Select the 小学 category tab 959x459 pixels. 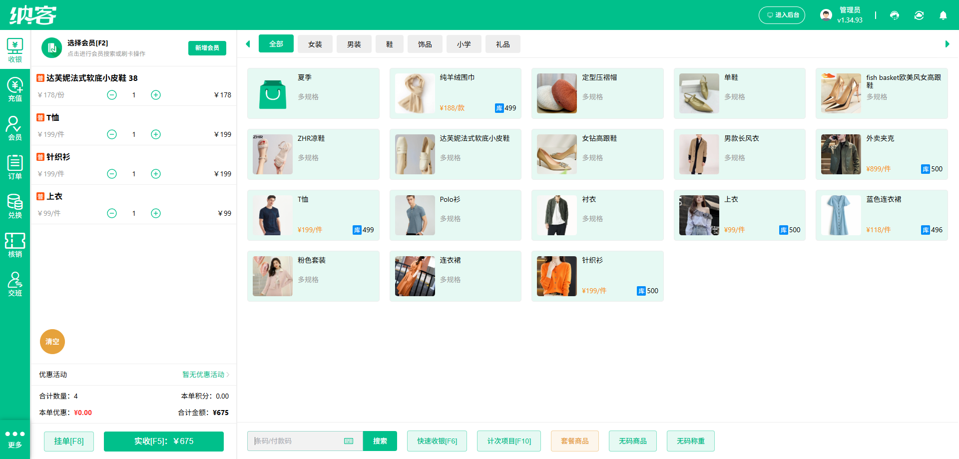[464, 44]
